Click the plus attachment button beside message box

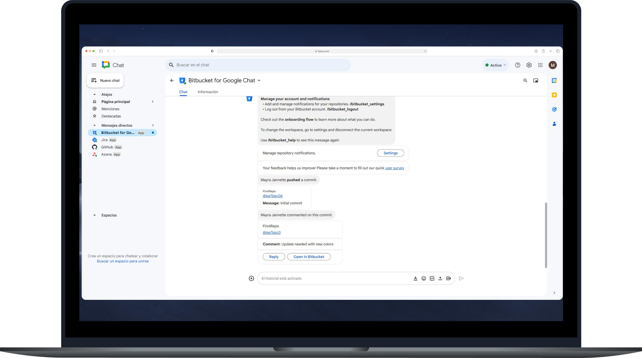[x=251, y=278]
